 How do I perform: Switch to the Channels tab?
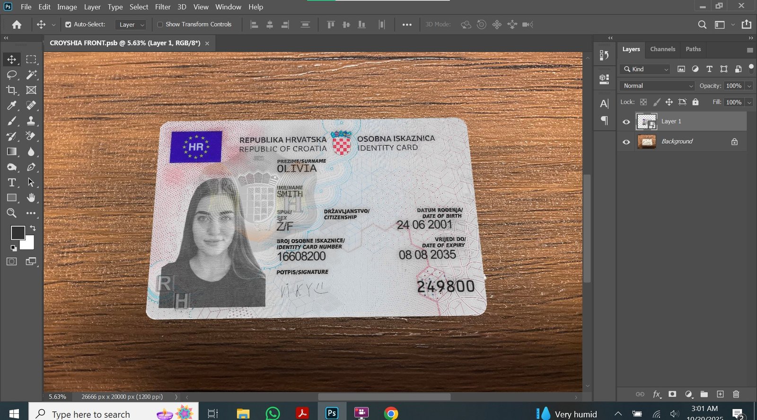pyautogui.click(x=662, y=49)
